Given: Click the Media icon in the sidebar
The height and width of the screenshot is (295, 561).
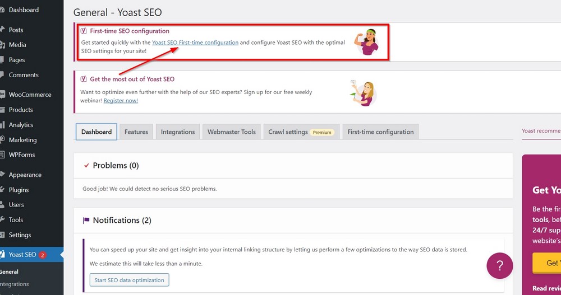Looking at the screenshot, I should click(x=2, y=45).
